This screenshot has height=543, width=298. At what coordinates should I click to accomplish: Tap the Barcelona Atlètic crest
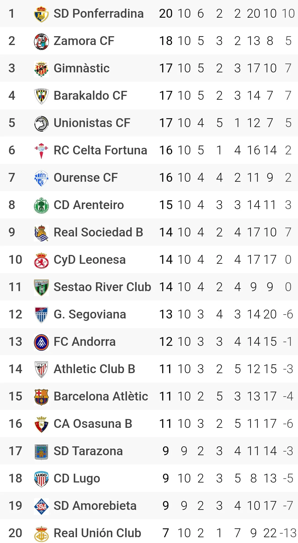pyautogui.click(x=41, y=397)
